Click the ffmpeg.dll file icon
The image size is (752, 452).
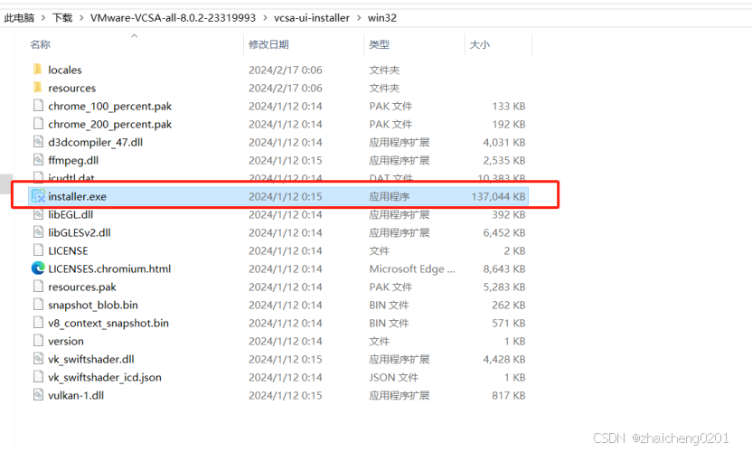[38, 160]
